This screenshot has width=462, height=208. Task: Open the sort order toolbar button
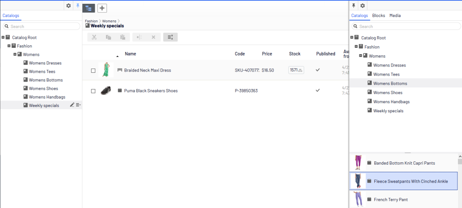point(170,37)
